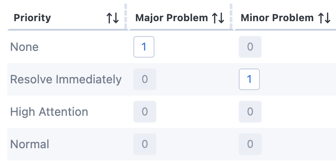Select the Minor Problem header label

[x=277, y=18]
